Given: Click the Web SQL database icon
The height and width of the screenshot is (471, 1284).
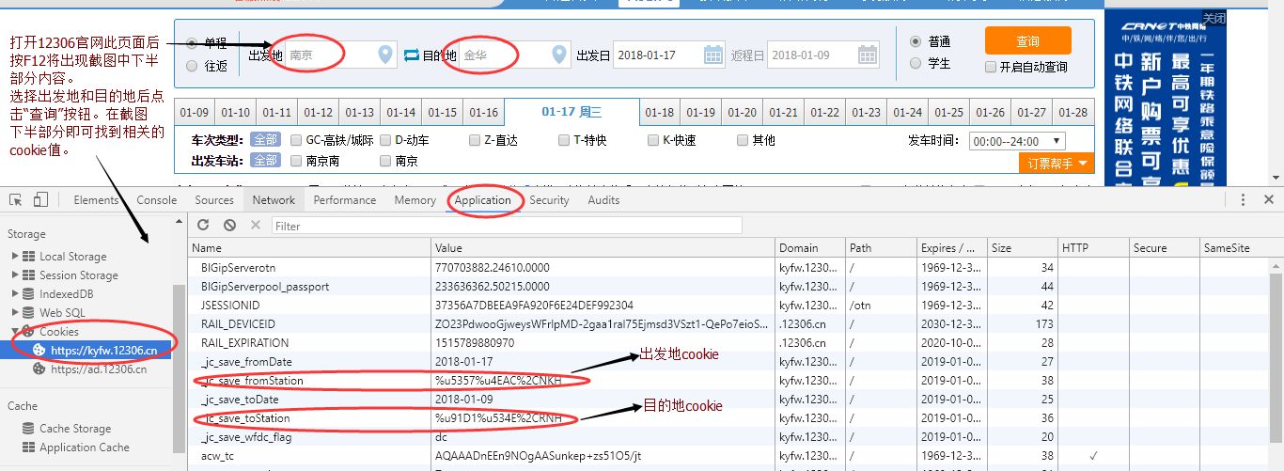Looking at the screenshot, I should 30,313.
